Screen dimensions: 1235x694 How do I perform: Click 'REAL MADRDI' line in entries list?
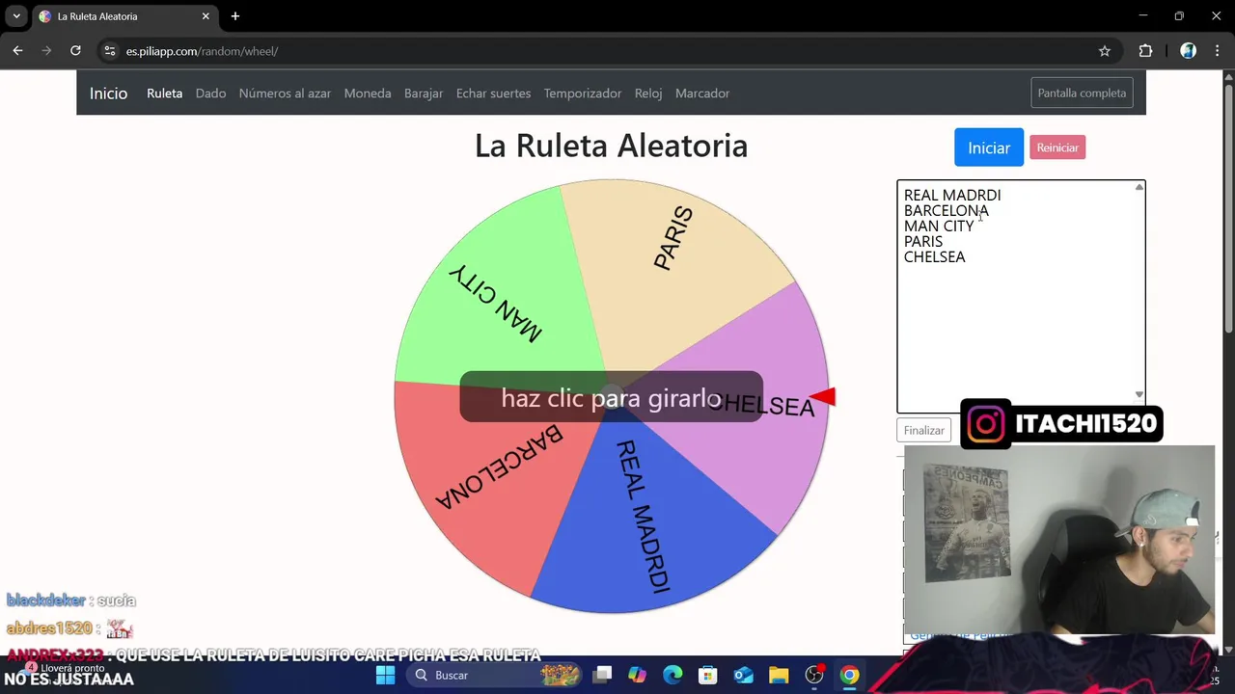pos(952,195)
